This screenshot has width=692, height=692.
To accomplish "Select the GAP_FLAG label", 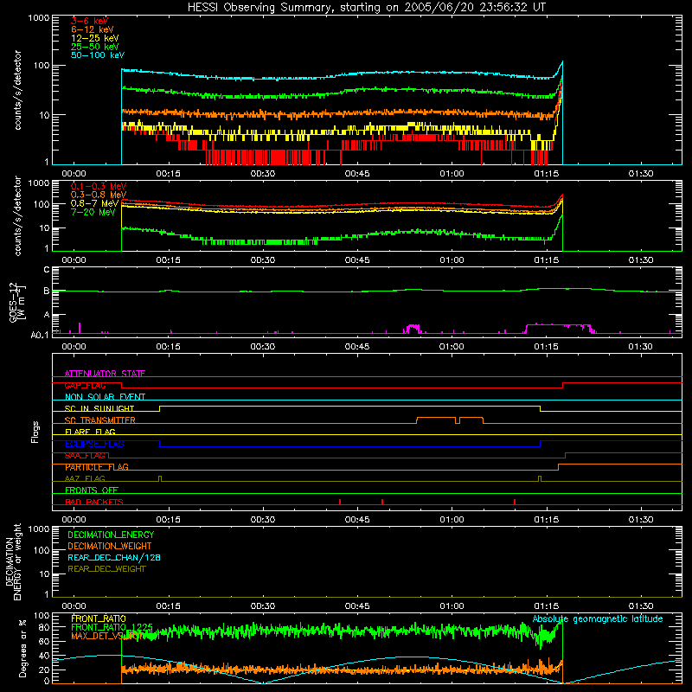I will (85, 385).
